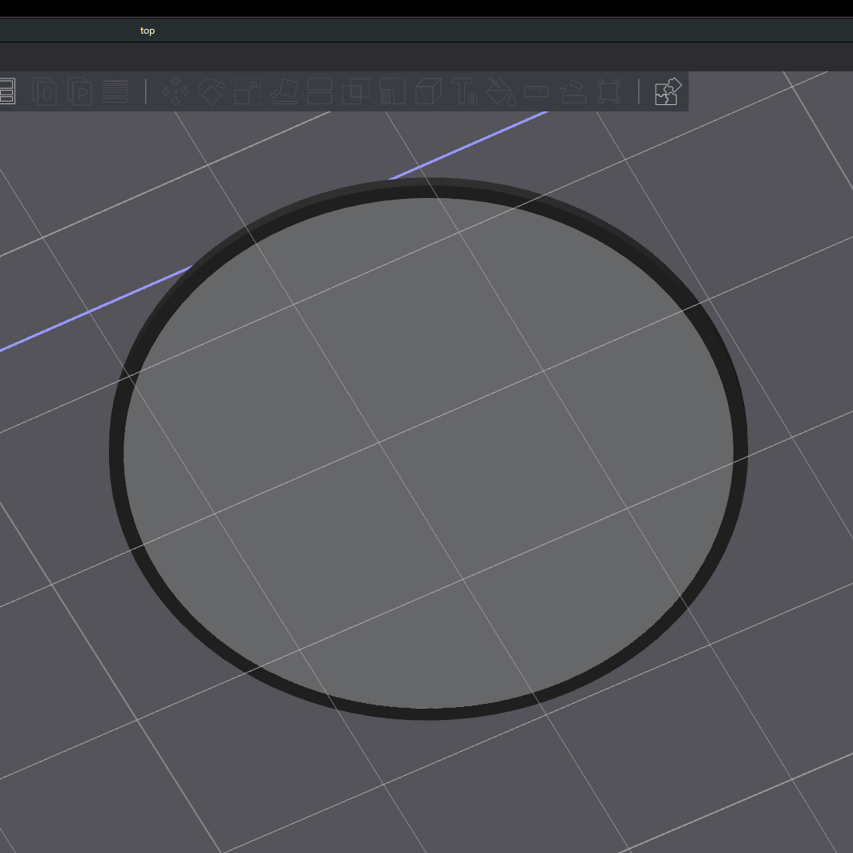Select the Color Painting bucket tool

pos(500,91)
